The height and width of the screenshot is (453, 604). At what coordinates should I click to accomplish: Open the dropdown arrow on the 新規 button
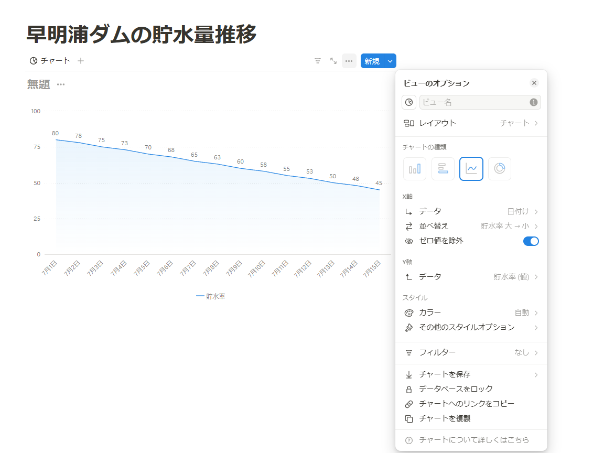(390, 61)
